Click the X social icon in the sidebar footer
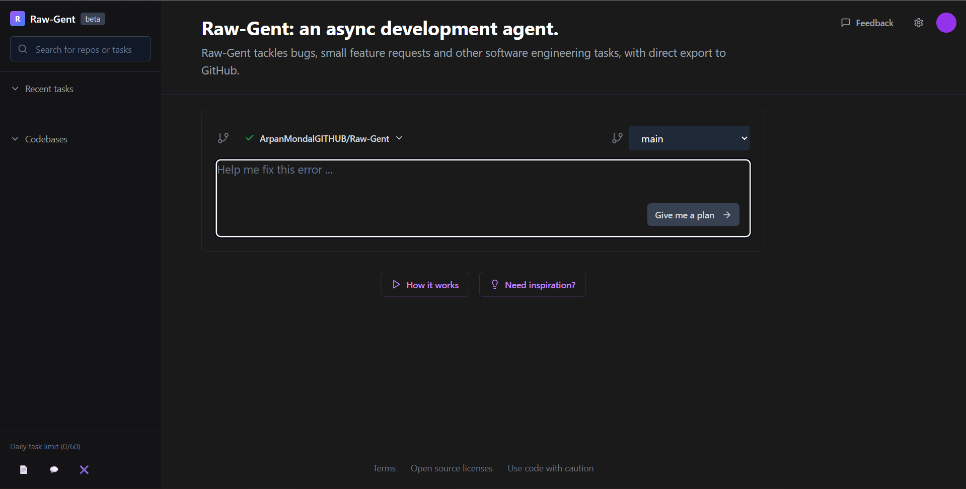 pyautogui.click(x=84, y=470)
